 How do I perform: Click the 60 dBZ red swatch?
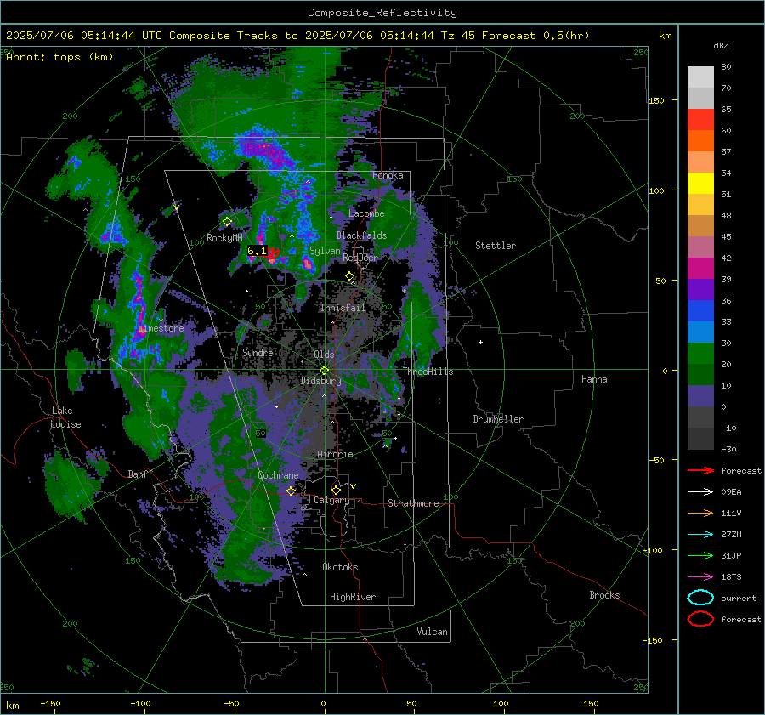click(700, 120)
